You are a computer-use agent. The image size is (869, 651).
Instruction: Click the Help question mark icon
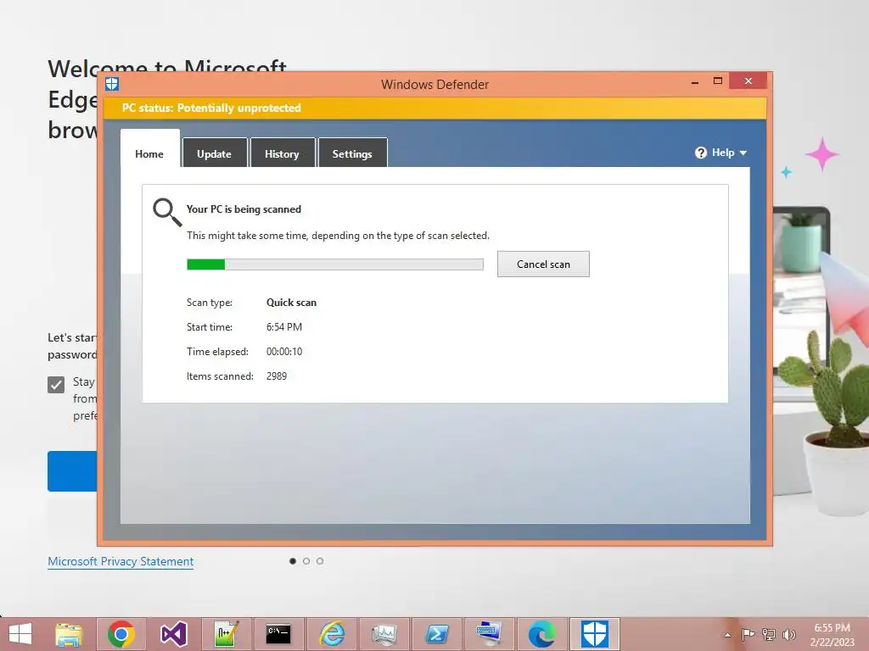click(x=700, y=153)
